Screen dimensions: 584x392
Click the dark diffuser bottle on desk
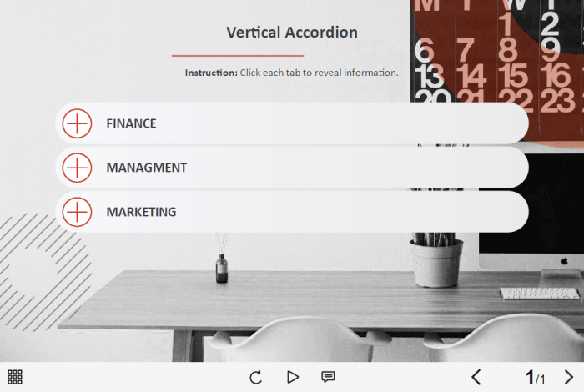tap(222, 267)
